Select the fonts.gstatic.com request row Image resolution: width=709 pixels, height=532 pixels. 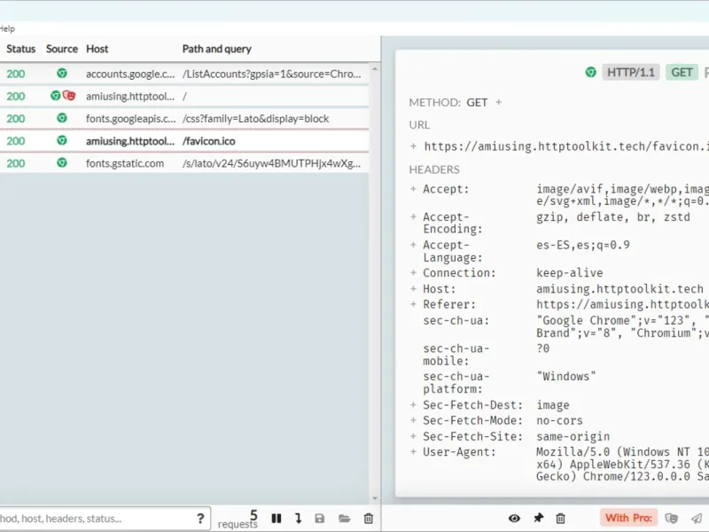184,163
